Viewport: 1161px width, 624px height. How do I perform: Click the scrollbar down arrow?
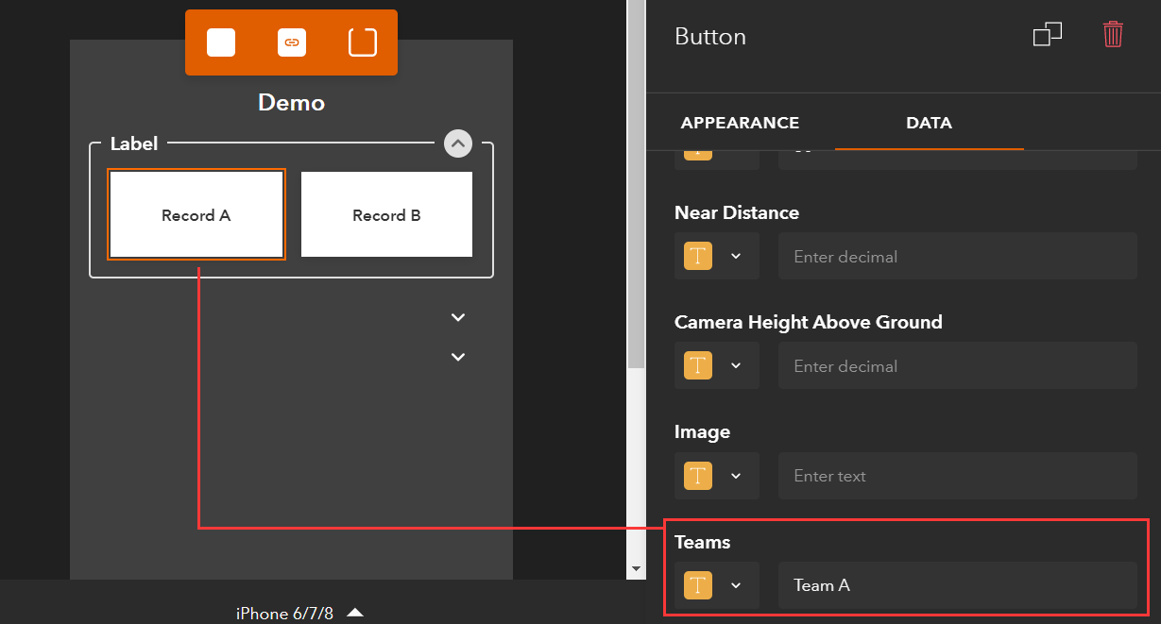(636, 568)
